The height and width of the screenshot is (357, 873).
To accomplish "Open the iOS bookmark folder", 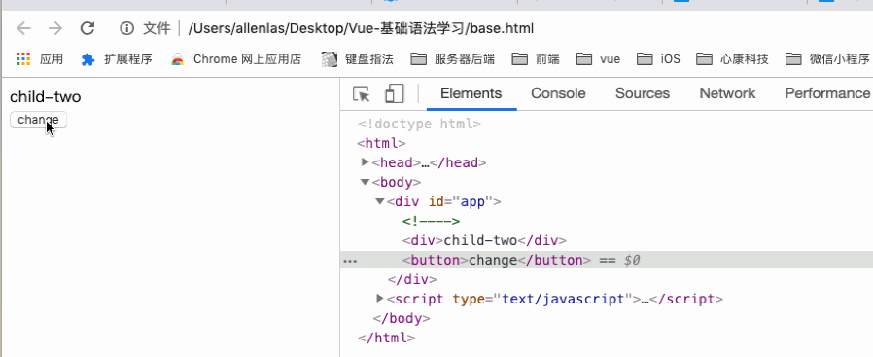I will coord(659,59).
